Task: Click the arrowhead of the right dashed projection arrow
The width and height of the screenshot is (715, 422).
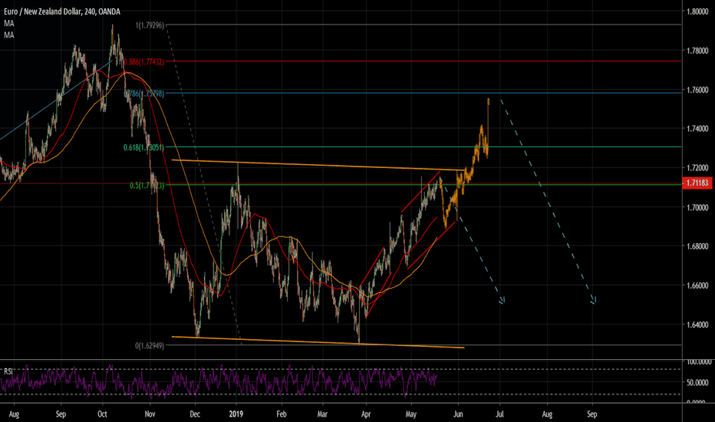Action: pos(593,301)
